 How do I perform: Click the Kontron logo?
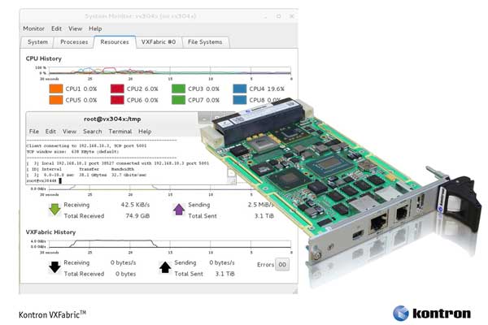click(x=432, y=313)
